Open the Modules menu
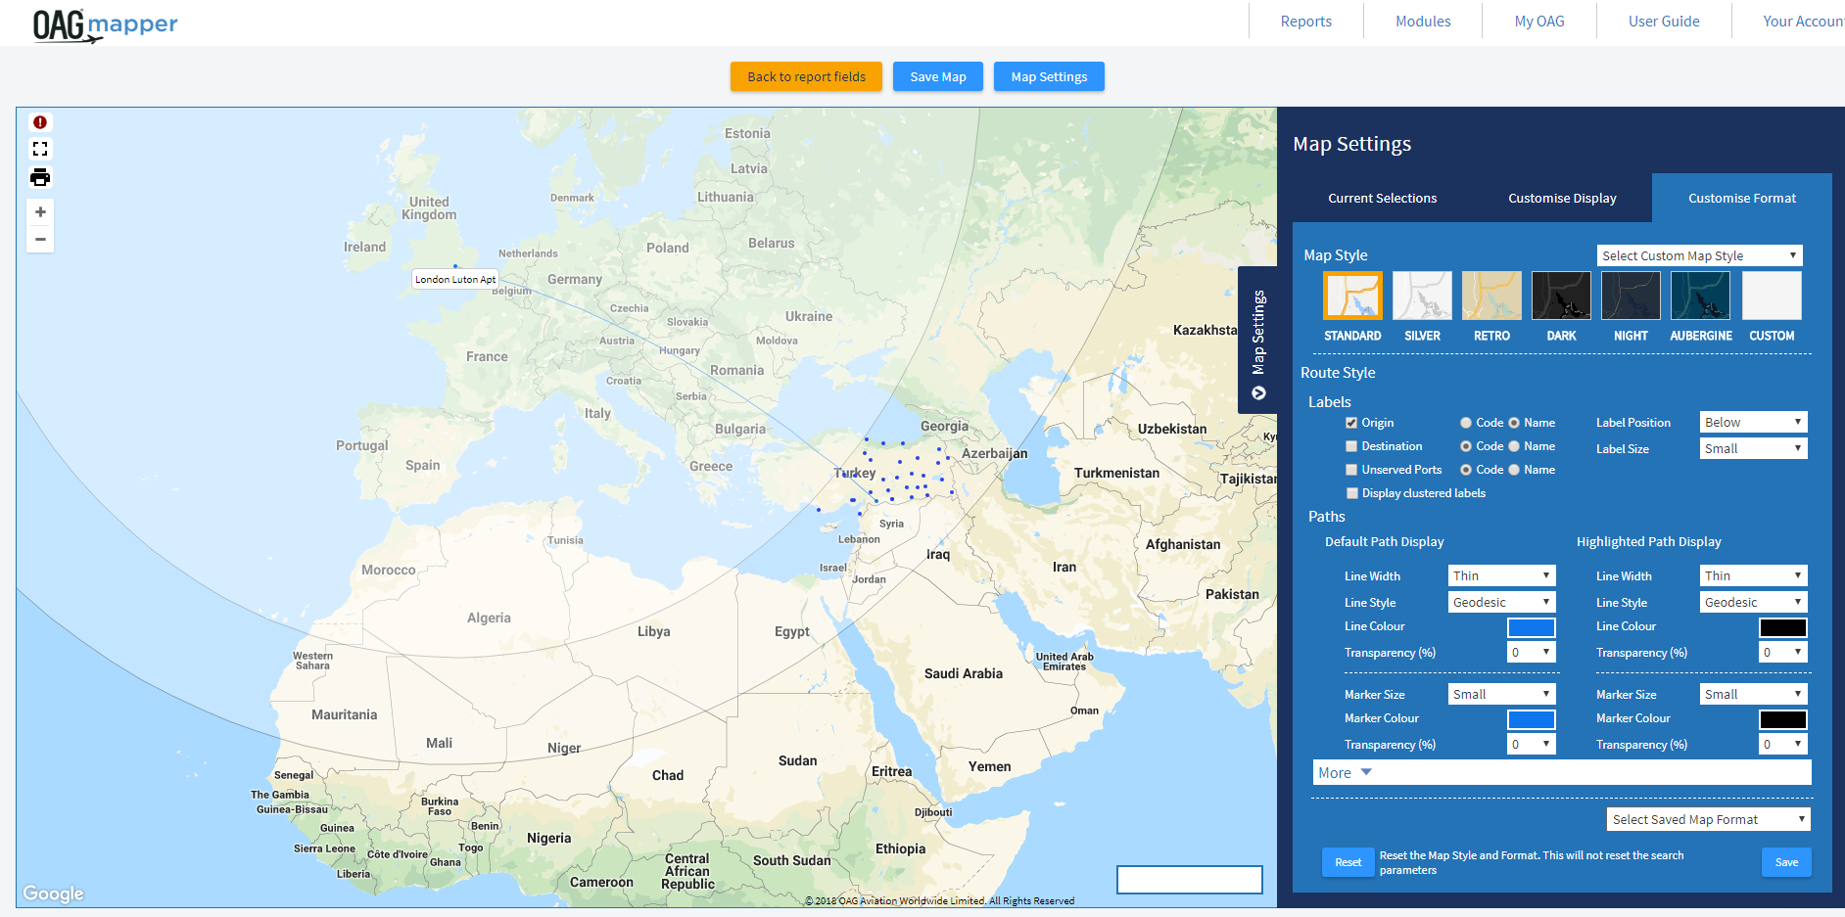1845x917 pixels. click(x=1423, y=21)
